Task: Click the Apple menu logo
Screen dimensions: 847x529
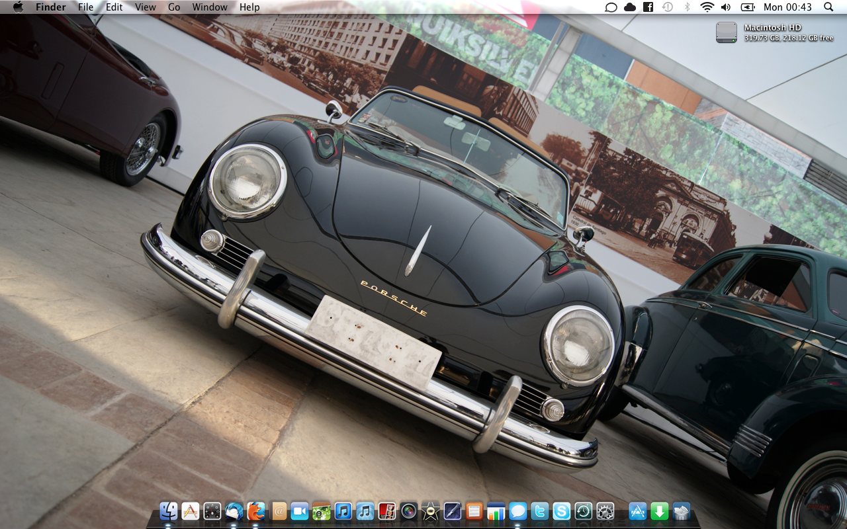Action: click(18, 7)
